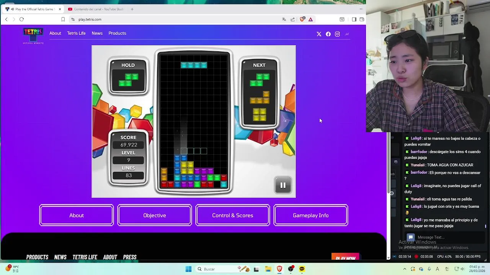Open Tetris Instagram page

coord(337,34)
